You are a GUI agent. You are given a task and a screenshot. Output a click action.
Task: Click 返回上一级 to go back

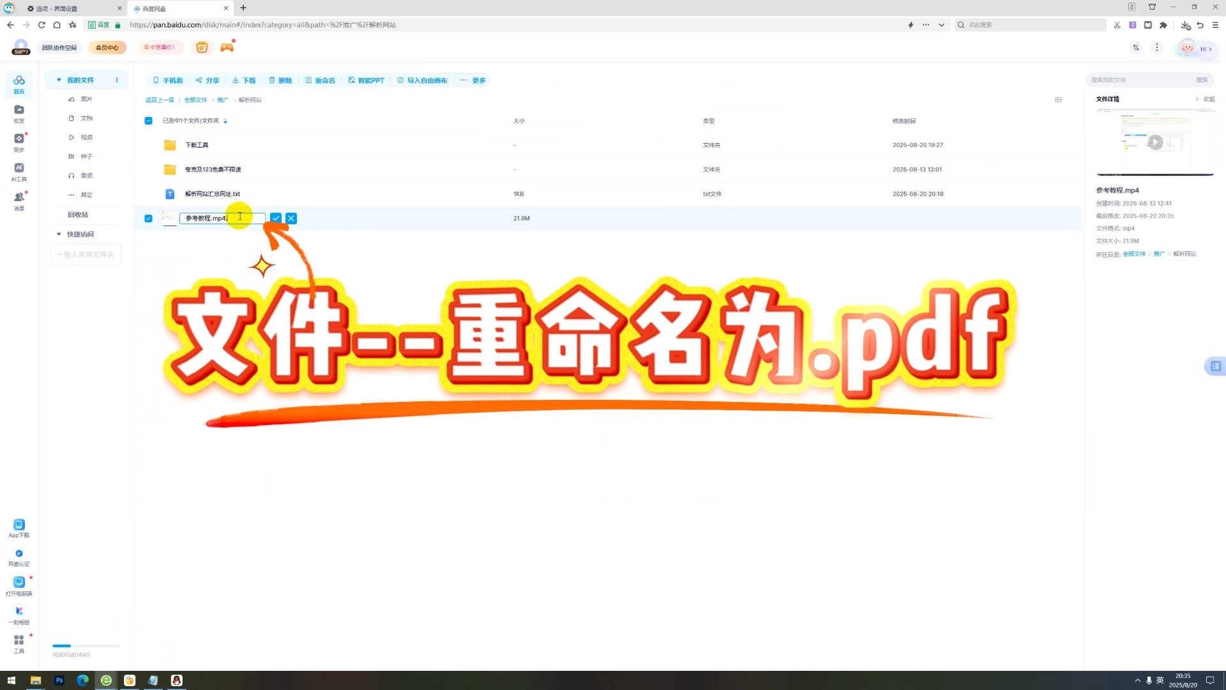pyautogui.click(x=160, y=100)
